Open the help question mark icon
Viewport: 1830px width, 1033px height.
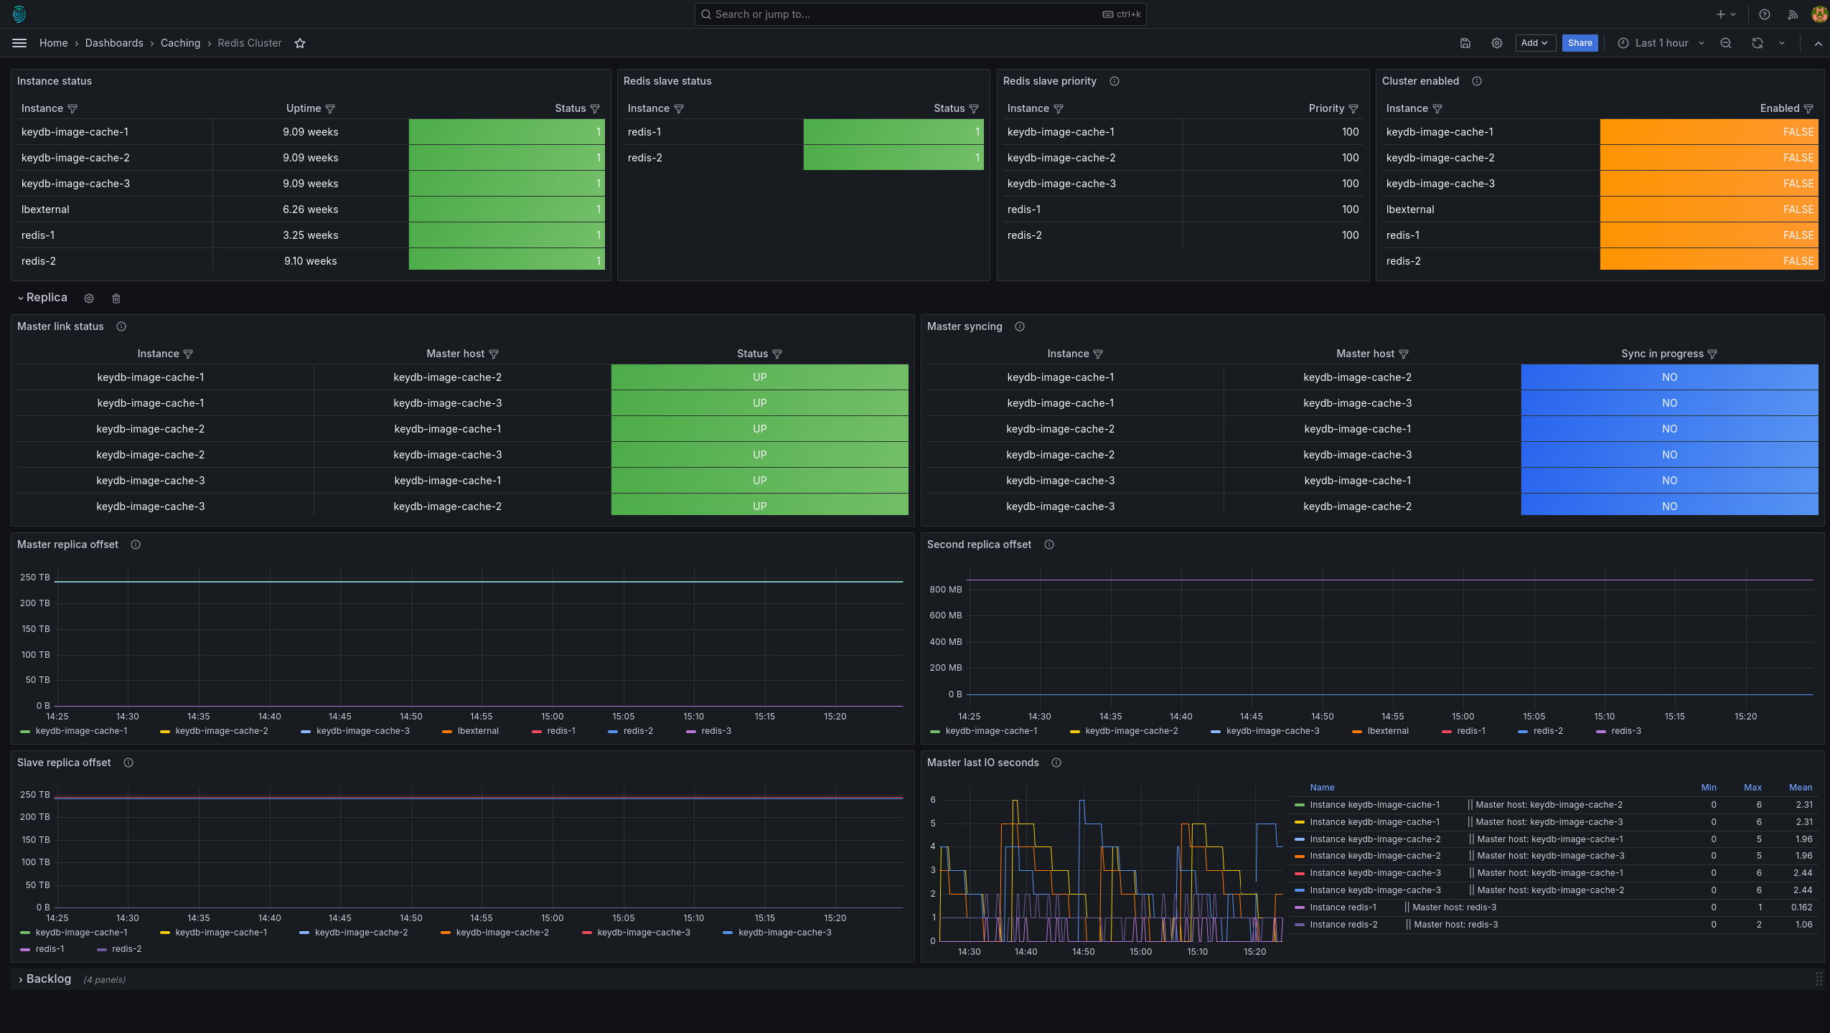click(x=1765, y=14)
